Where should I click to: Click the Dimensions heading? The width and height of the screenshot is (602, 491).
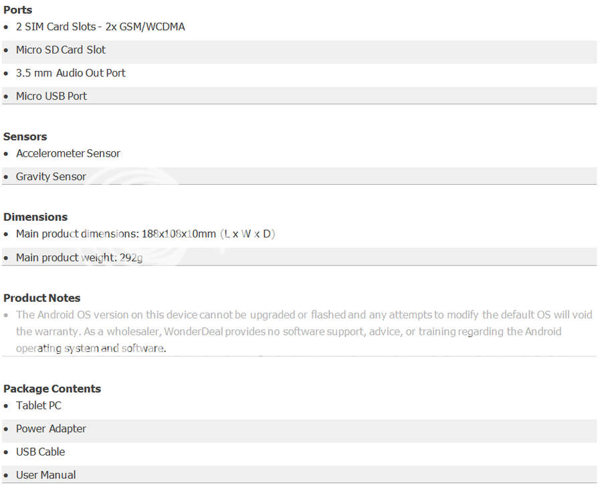coord(35,217)
